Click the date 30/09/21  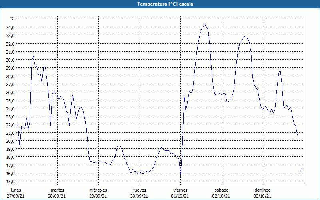pyautogui.click(x=139, y=196)
